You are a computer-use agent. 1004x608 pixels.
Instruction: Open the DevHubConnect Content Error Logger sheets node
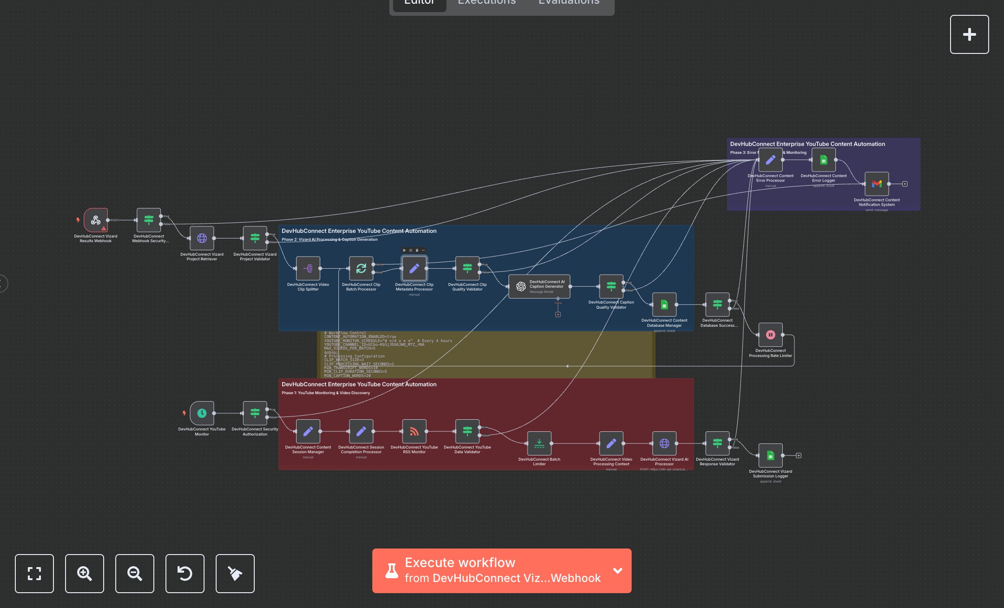tap(824, 160)
